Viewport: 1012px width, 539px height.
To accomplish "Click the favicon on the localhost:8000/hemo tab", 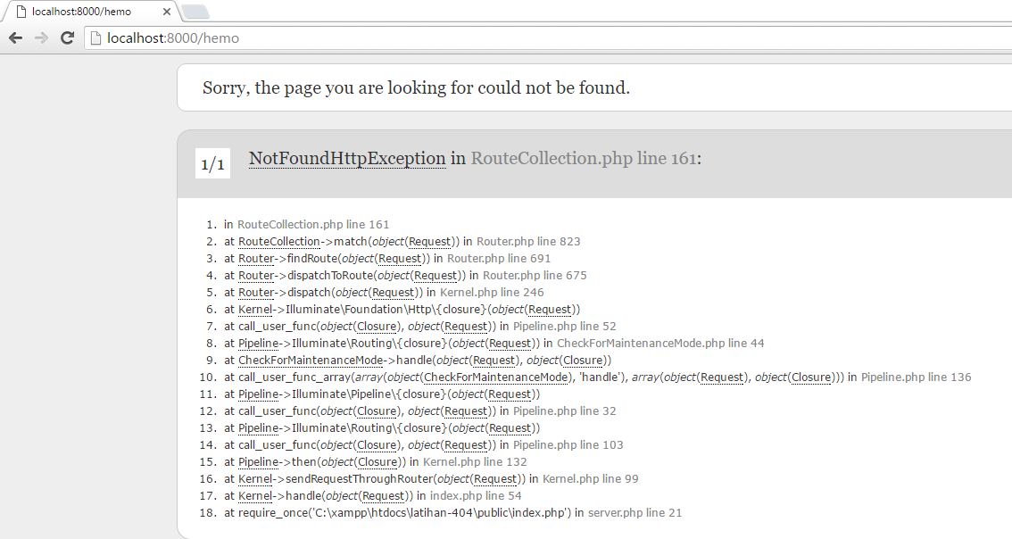I will pyautogui.click(x=21, y=12).
